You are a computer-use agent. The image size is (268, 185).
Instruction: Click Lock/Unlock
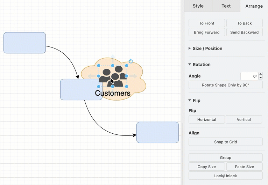click(x=226, y=176)
